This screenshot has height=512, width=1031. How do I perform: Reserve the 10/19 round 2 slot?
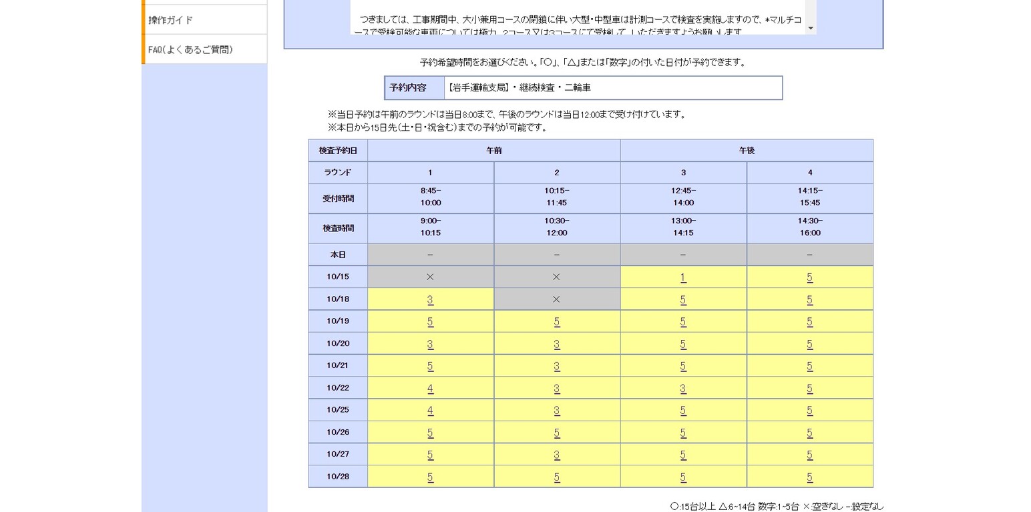coord(557,322)
